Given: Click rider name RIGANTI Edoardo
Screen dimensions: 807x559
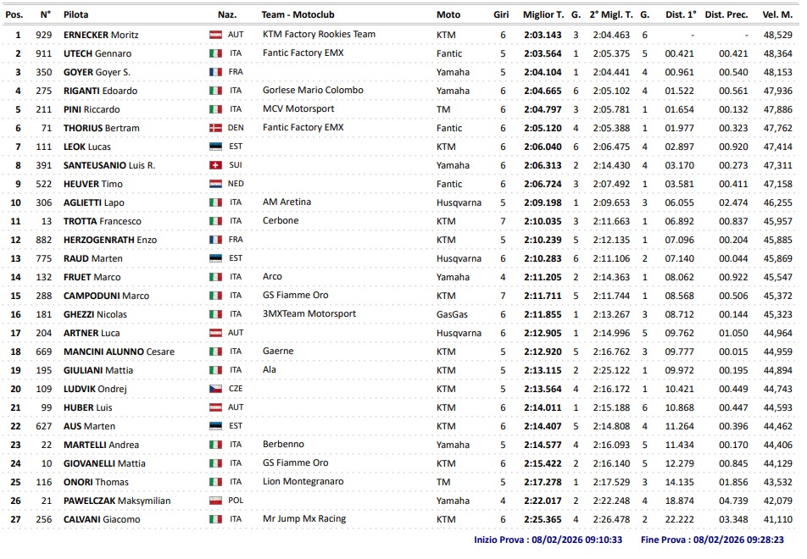Looking at the screenshot, I should (100, 91).
